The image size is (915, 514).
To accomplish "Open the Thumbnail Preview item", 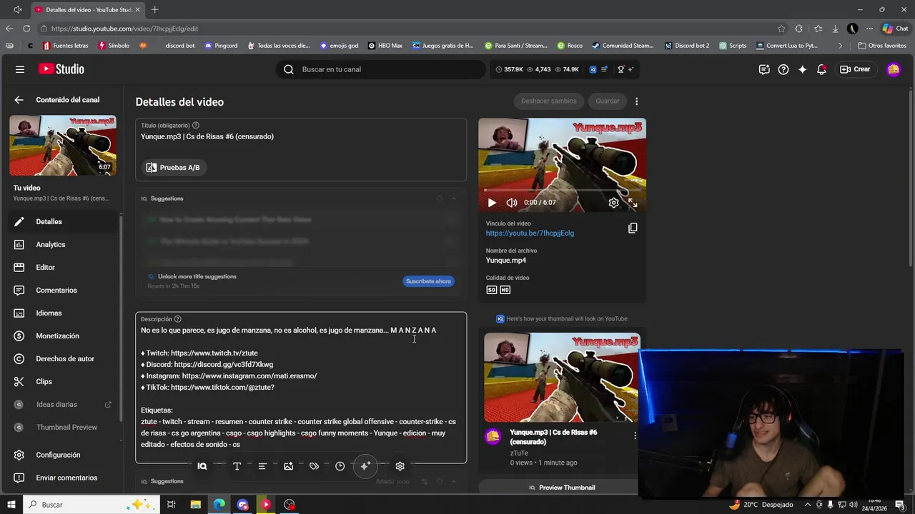I will [x=62, y=427].
